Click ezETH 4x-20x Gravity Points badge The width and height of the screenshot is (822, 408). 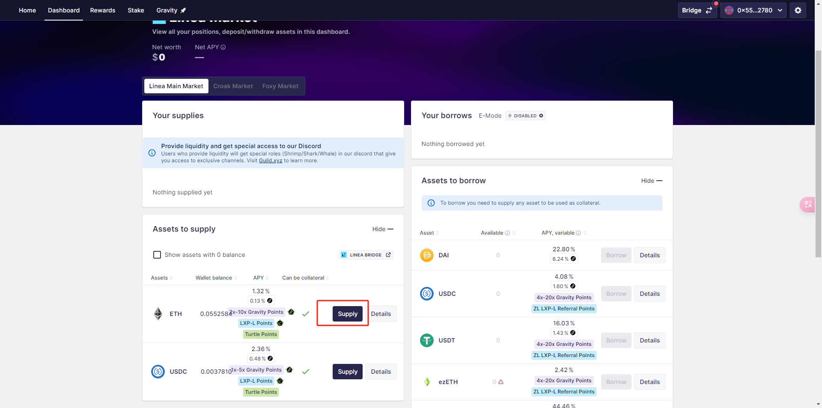564,380
